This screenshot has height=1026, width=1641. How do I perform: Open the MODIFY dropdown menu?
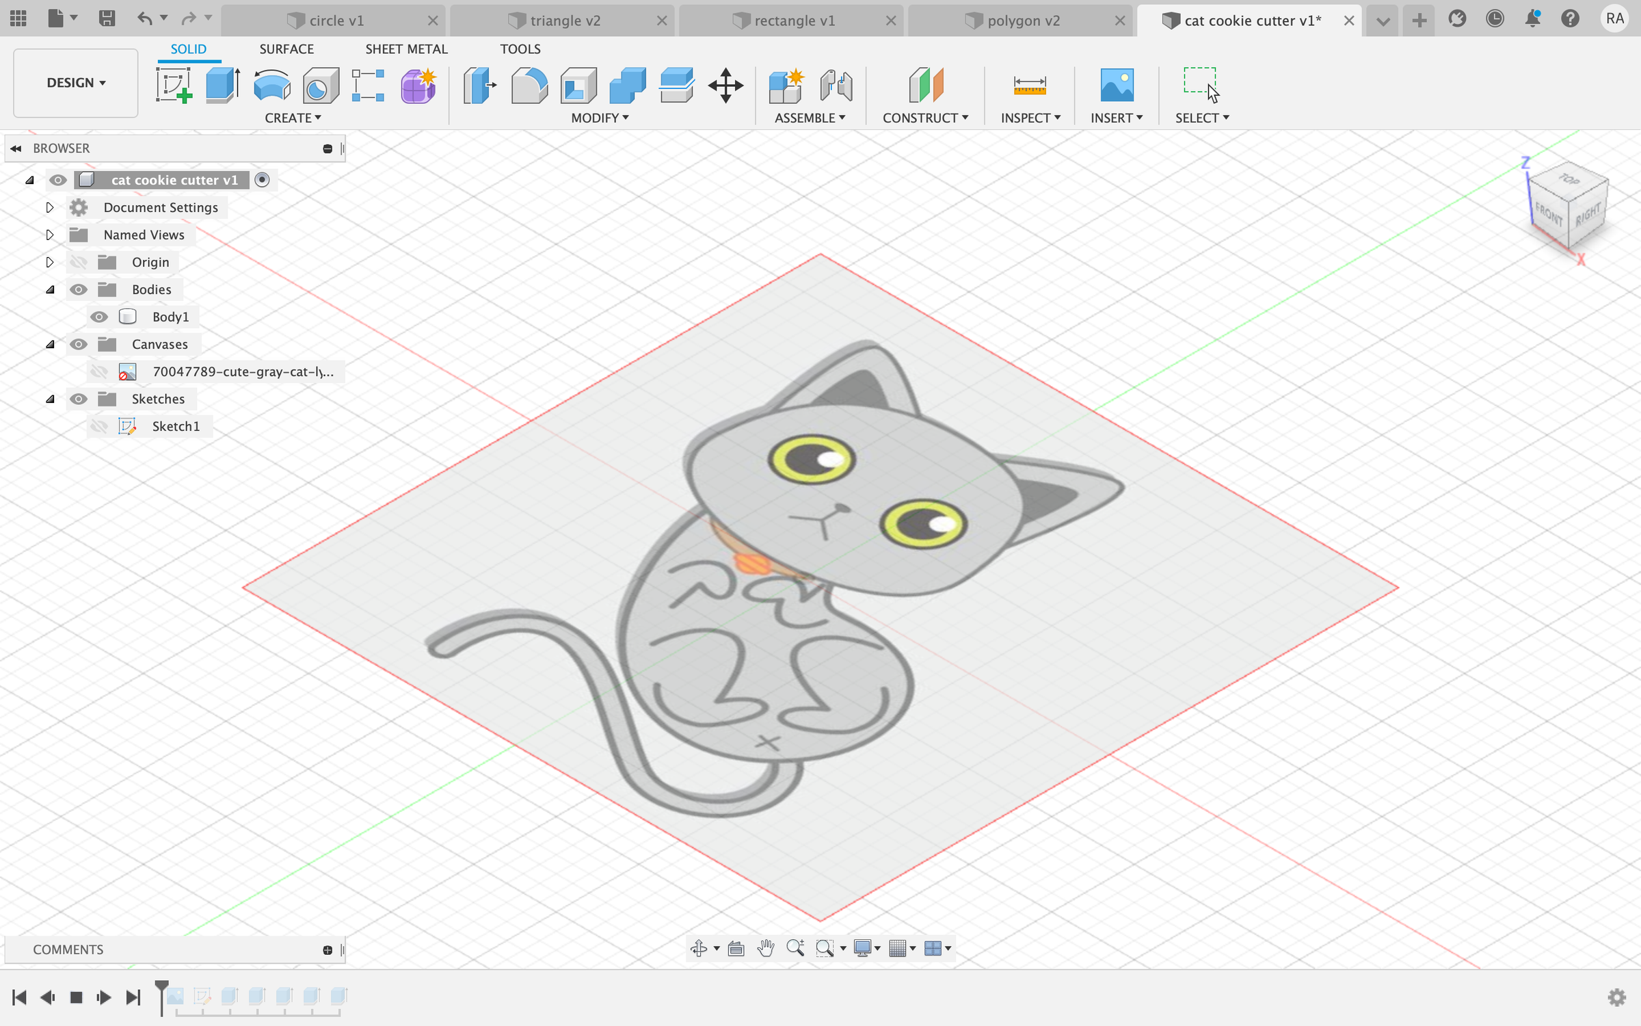click(x=600, y=118)
